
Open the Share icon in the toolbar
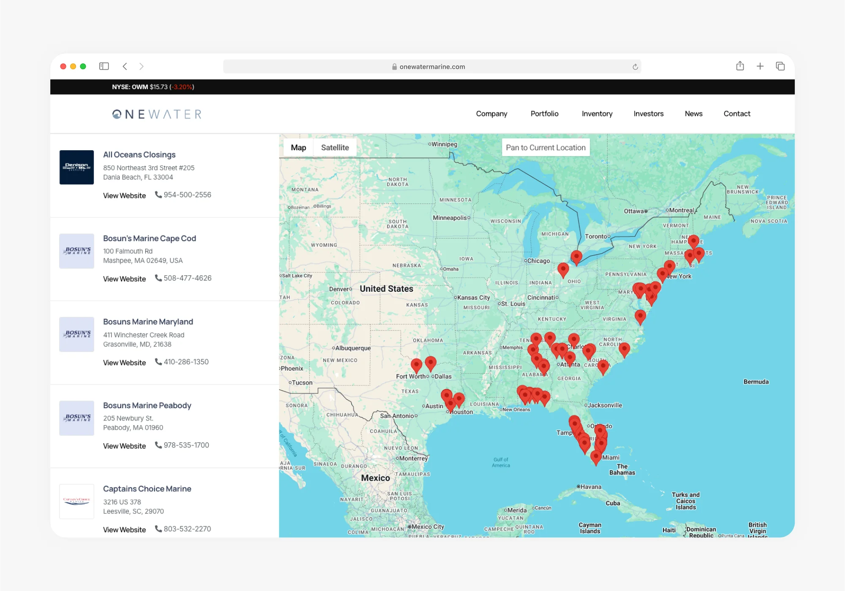point(740,66)
